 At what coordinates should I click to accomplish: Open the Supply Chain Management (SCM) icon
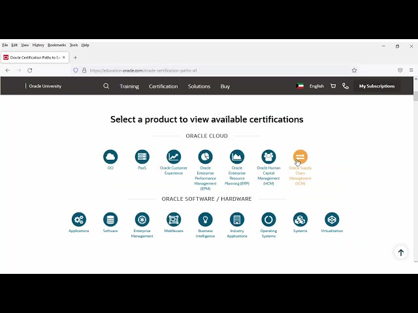[x=300, y=156]
